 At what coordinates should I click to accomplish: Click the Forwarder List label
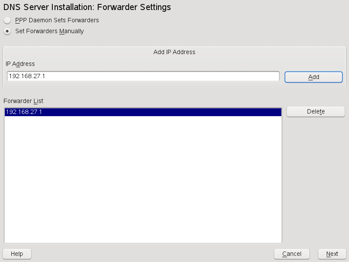(x=24, y=101)
